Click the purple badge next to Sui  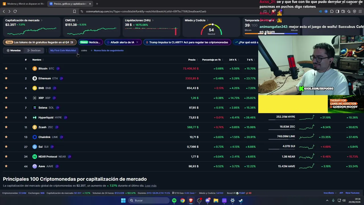52,147
